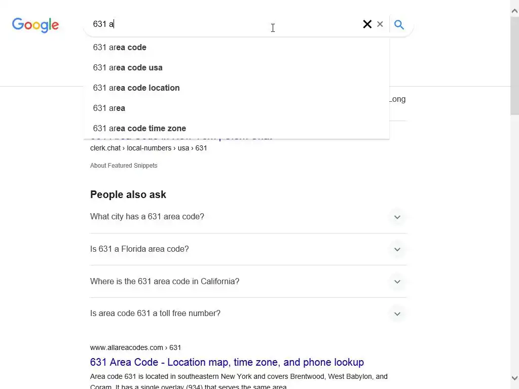Select the "631 area" suggestion
This screenshot has width=519, height=389.
point(109,108)
